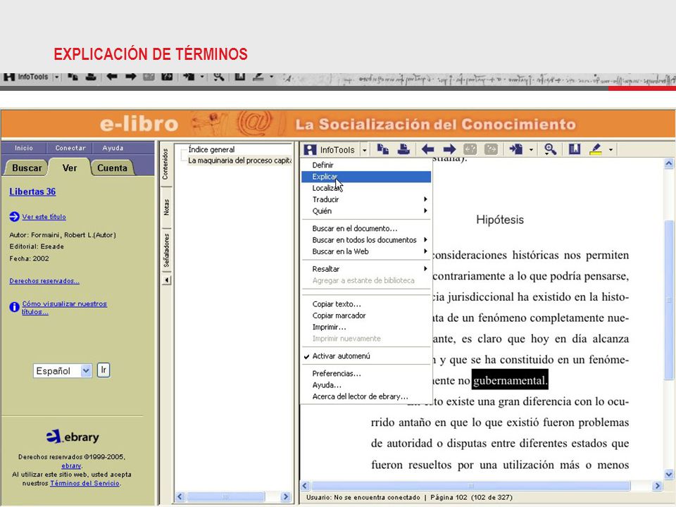676x507 pixels.
Task: Choose Copiar marcador menu entry
Action: point(366,315)
